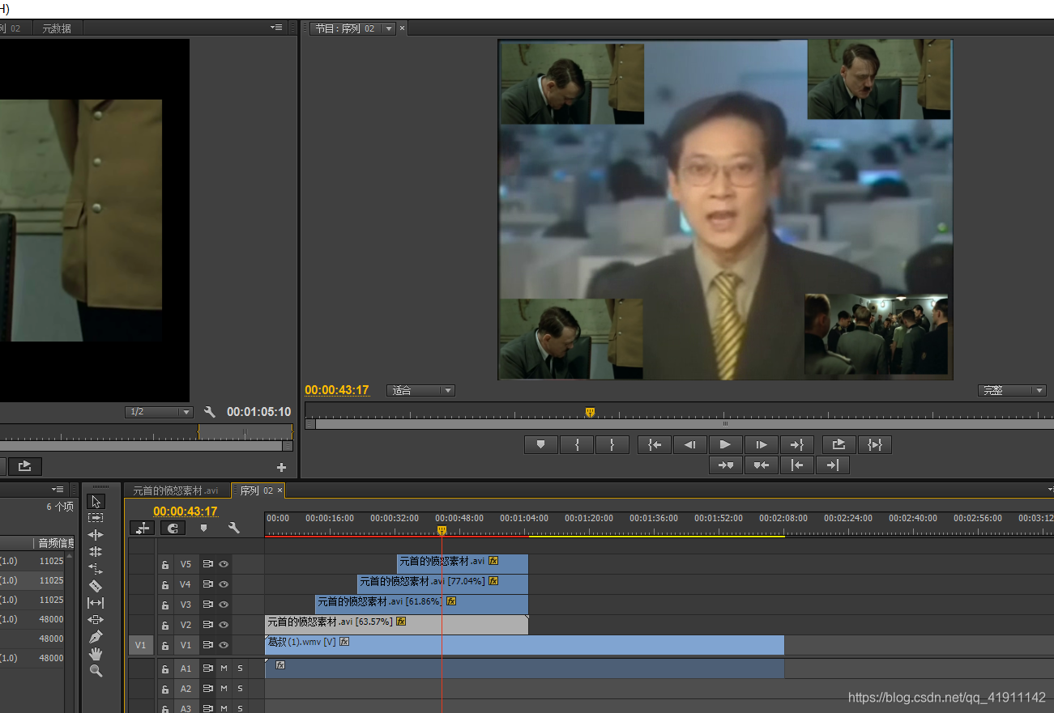Go to next edit point

832,465
